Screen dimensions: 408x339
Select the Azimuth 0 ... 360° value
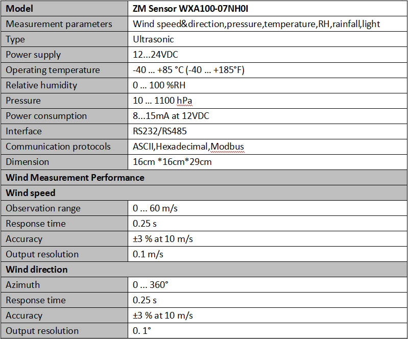[151, 284]
